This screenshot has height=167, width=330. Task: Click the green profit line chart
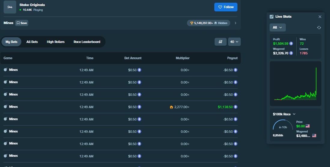tap(295, 84)
